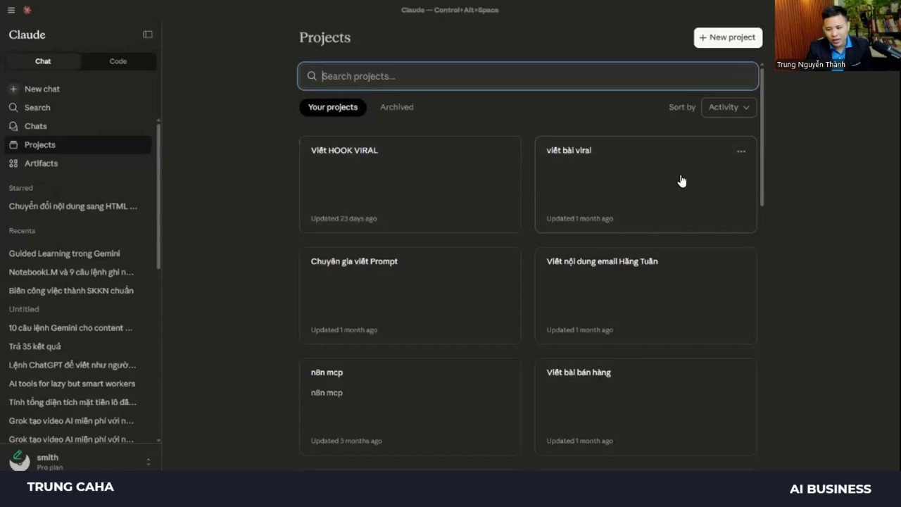Collapse the sidebar with the panel icon
This screenshot has height=507, width=901.
148,35
